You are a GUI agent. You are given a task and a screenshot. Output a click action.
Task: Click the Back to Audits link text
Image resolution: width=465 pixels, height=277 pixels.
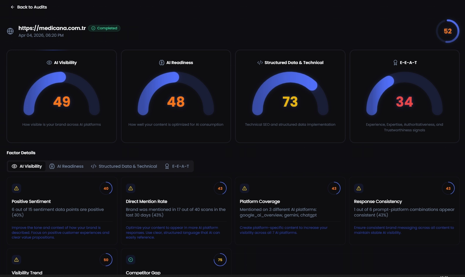coord(32,7)
